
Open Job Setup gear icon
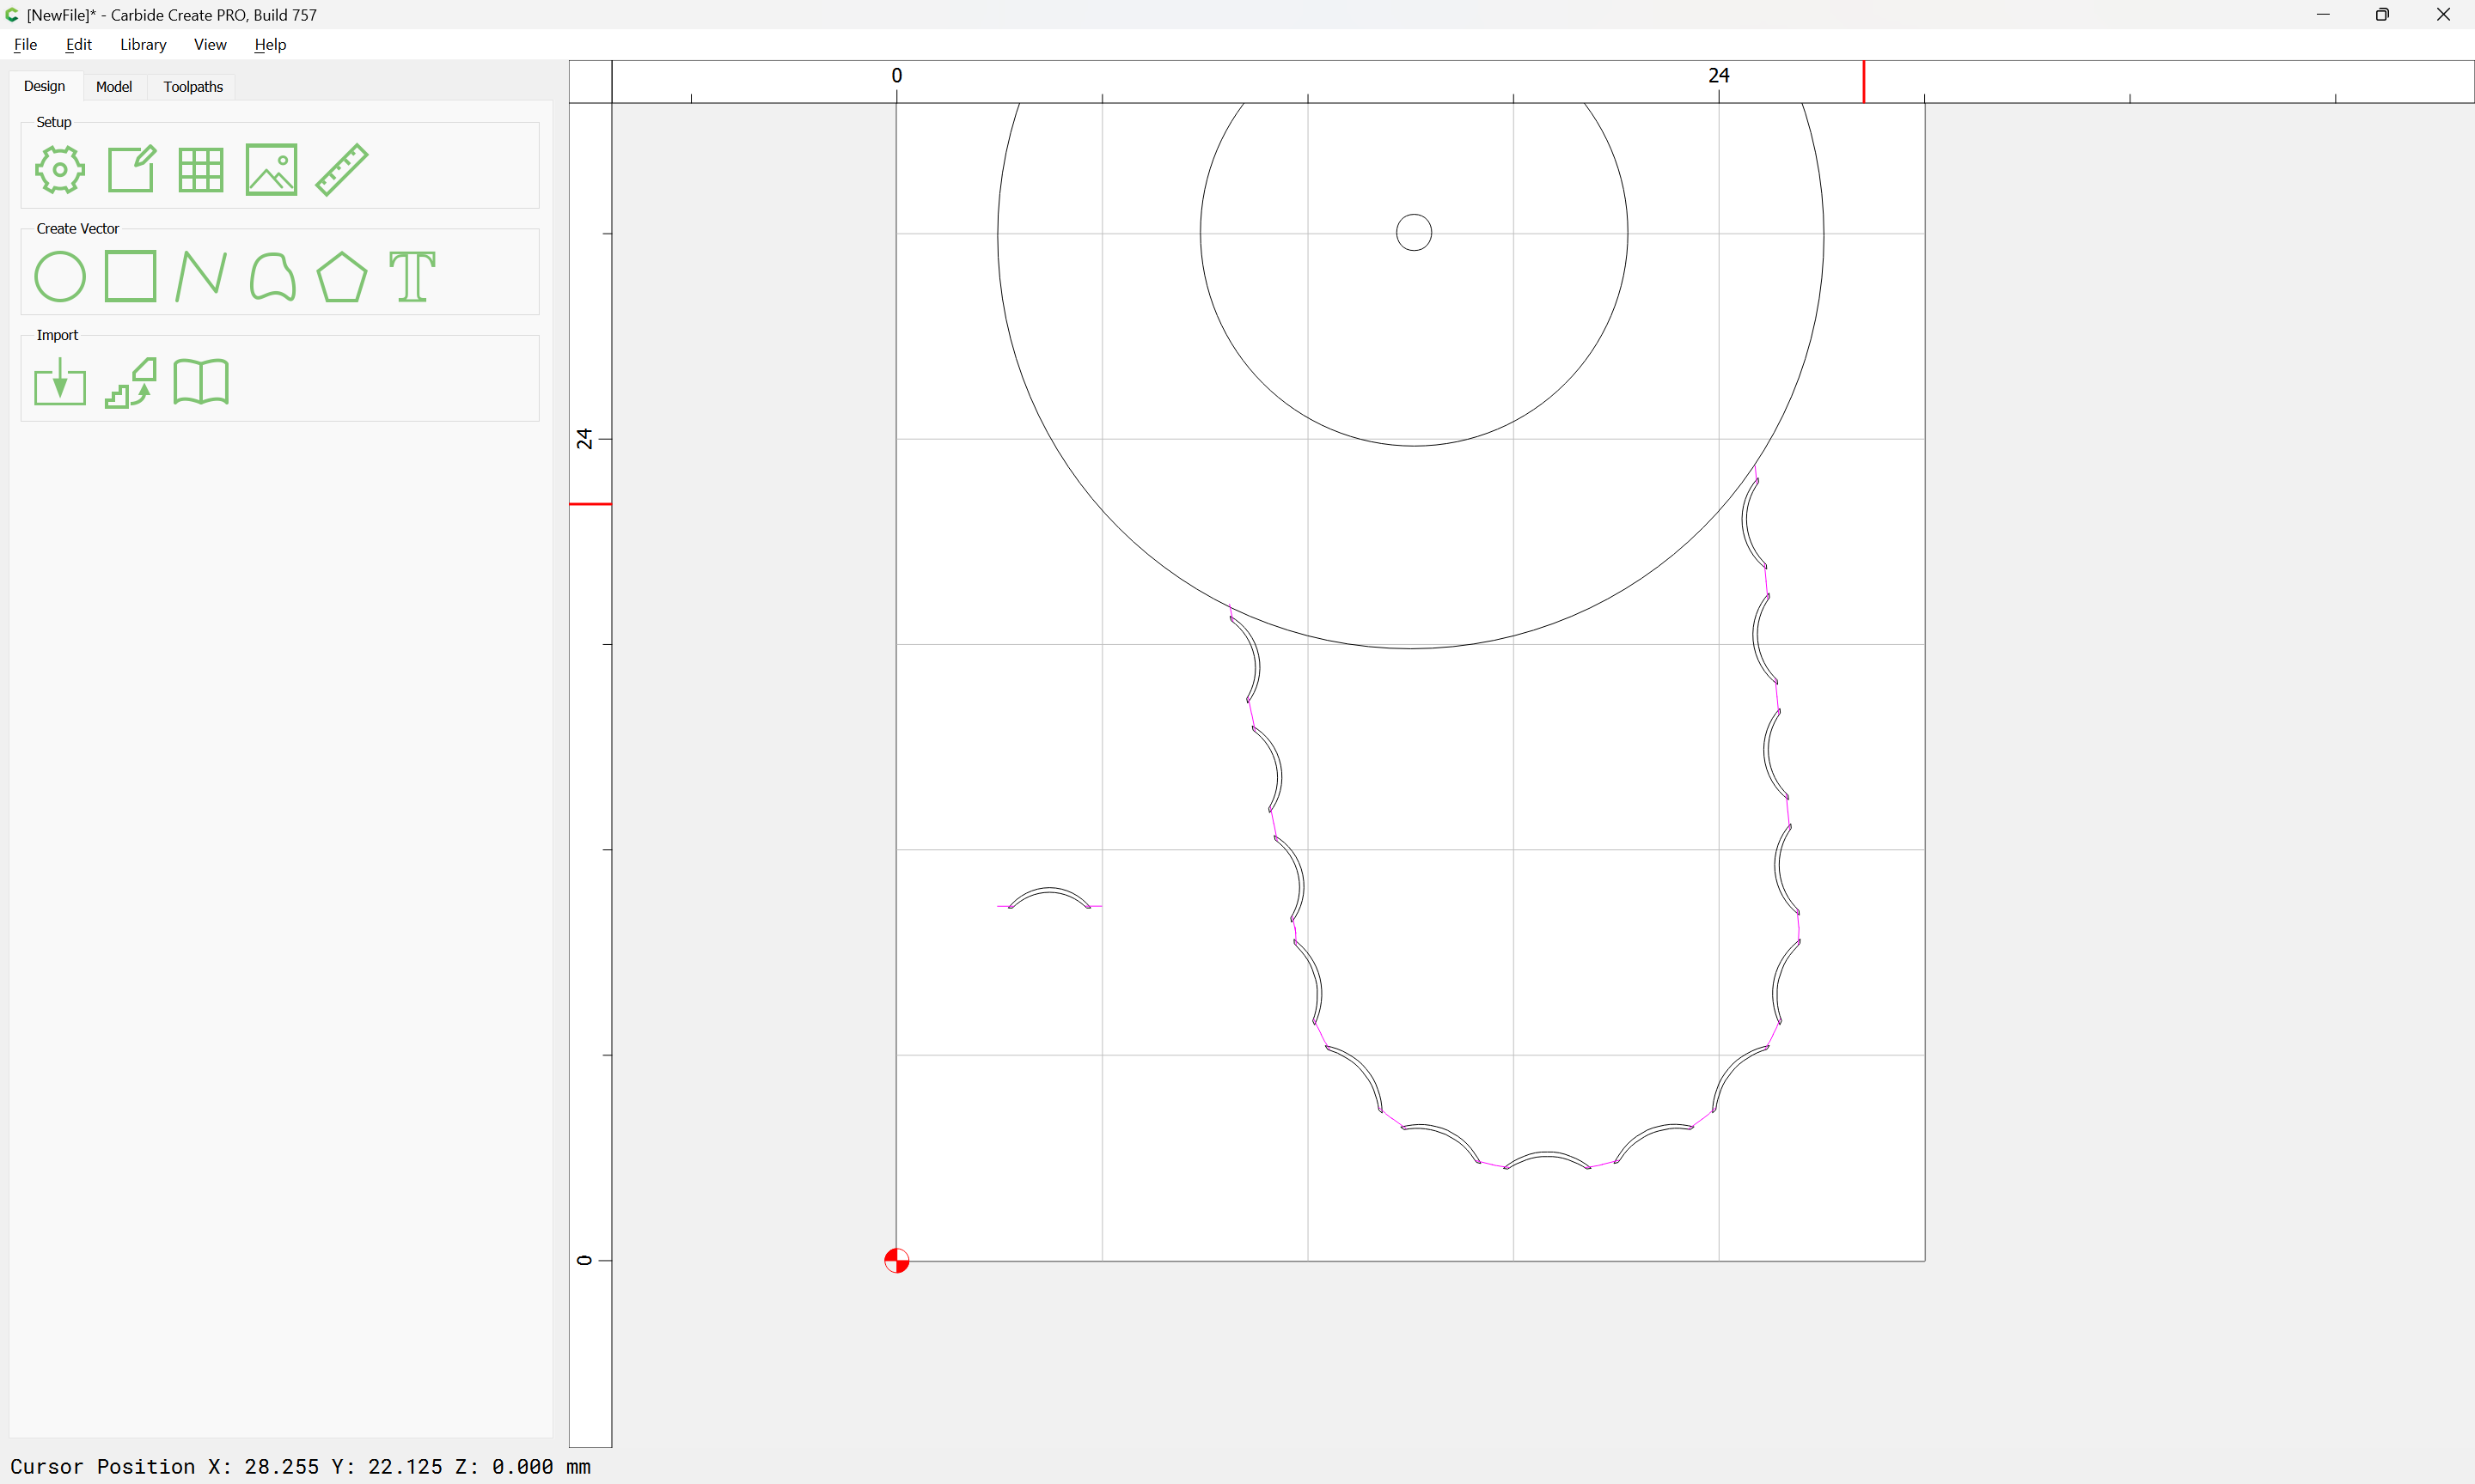(60, 169)
